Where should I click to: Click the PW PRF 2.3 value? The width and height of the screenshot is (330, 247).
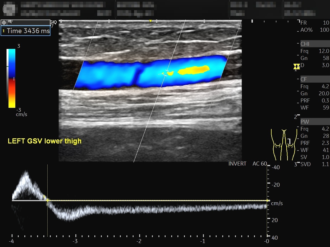click(x=325, y=143)
